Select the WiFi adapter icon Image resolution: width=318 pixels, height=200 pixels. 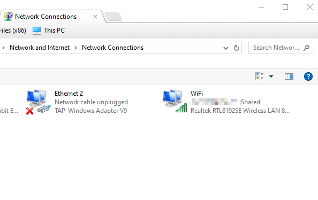(175, 101)
